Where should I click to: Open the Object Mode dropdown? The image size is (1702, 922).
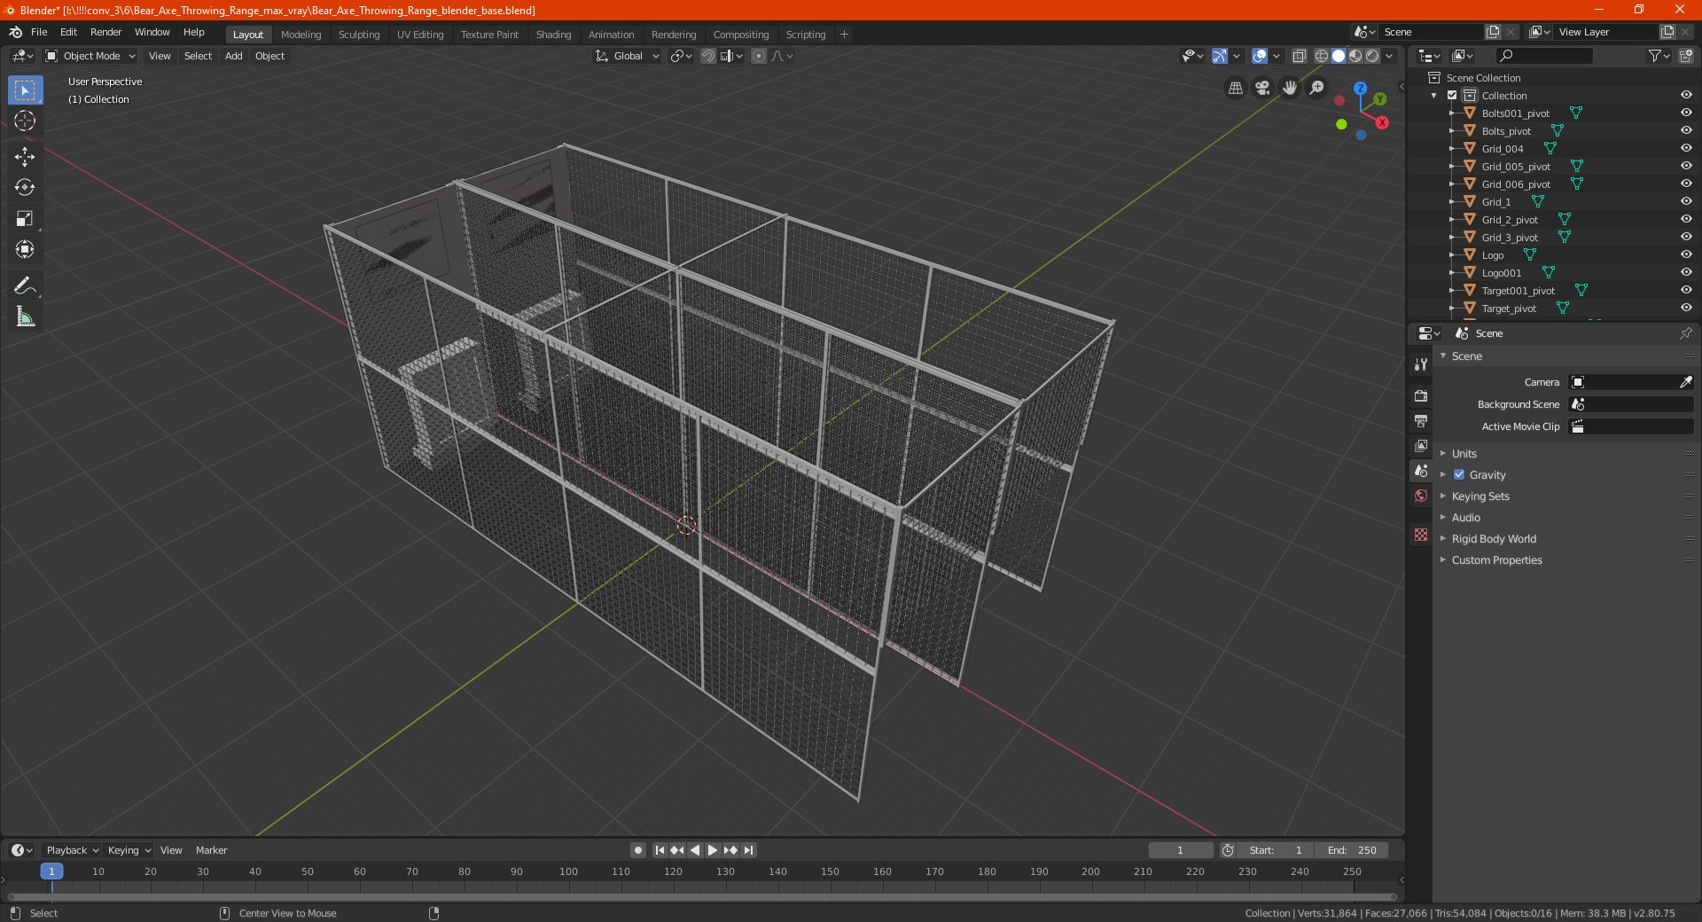pyautogui.click(x=90, y=56)
